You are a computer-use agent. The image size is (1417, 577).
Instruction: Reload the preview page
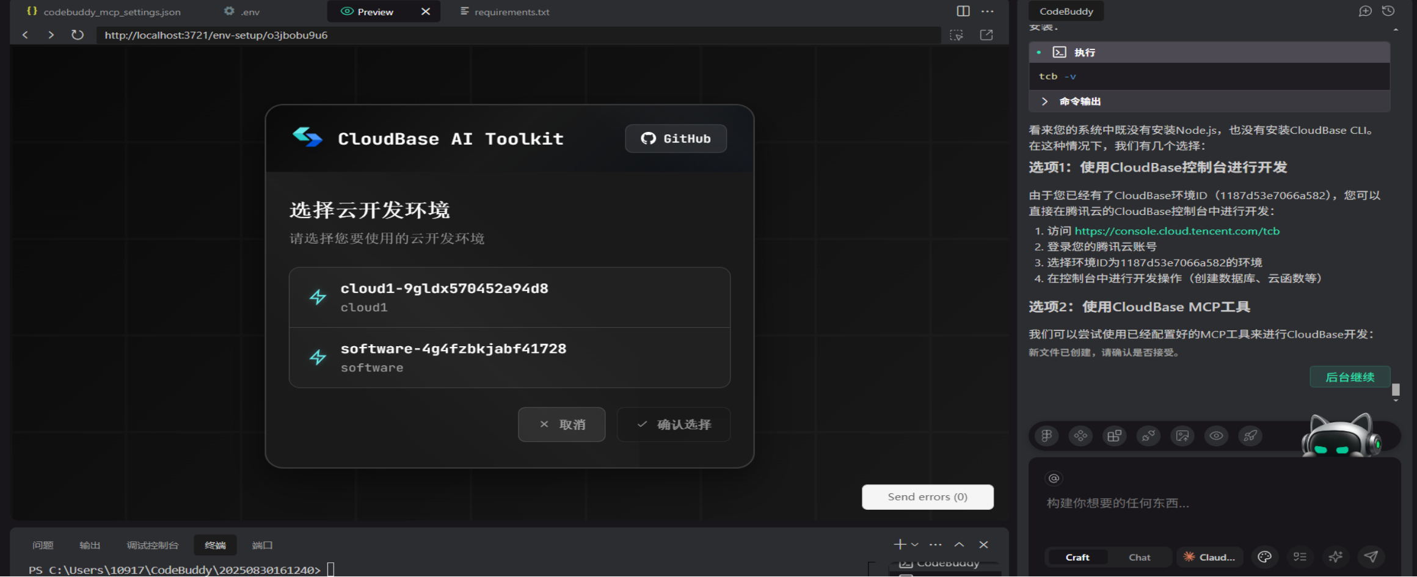[77, 35]
